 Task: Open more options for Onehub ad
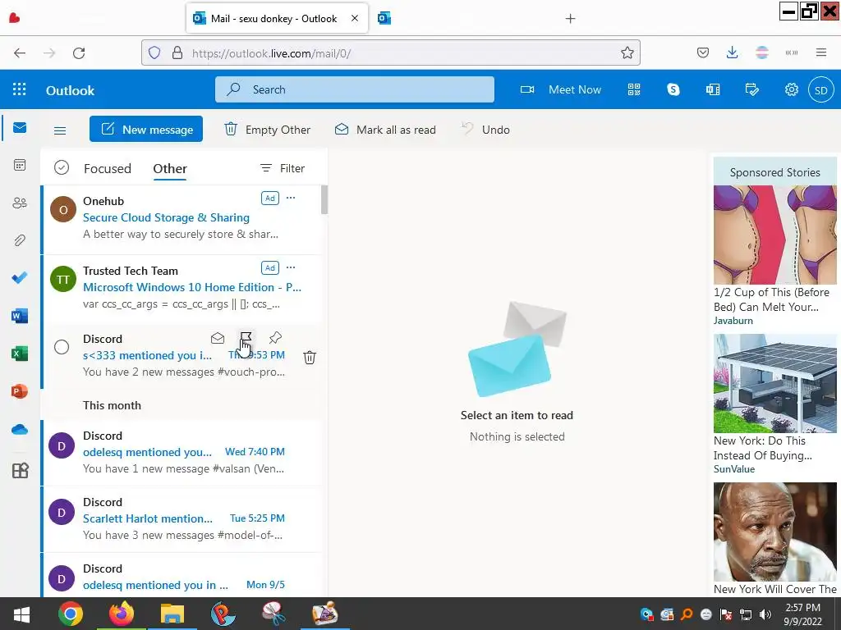[x=291, y=199]
